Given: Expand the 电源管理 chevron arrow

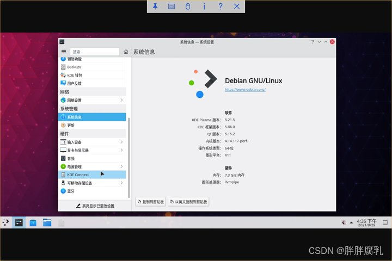Looking at the screenshot, I should click(121, 166).
